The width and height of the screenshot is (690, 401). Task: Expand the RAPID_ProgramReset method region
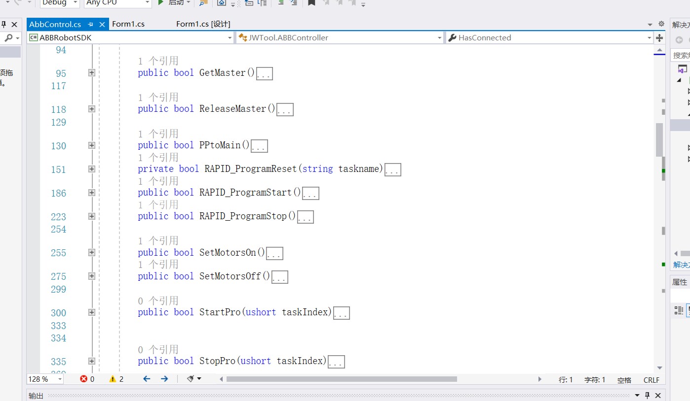click(91, 169)
